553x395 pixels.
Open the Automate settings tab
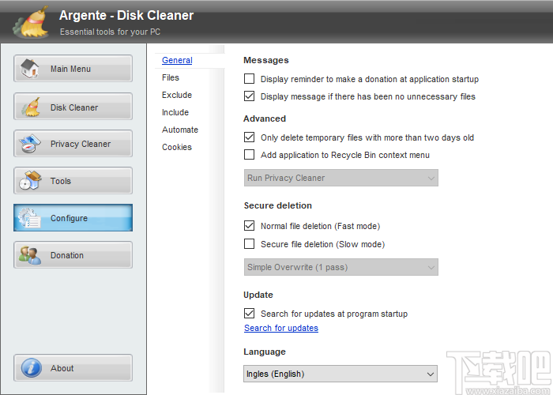click(180, 130)
